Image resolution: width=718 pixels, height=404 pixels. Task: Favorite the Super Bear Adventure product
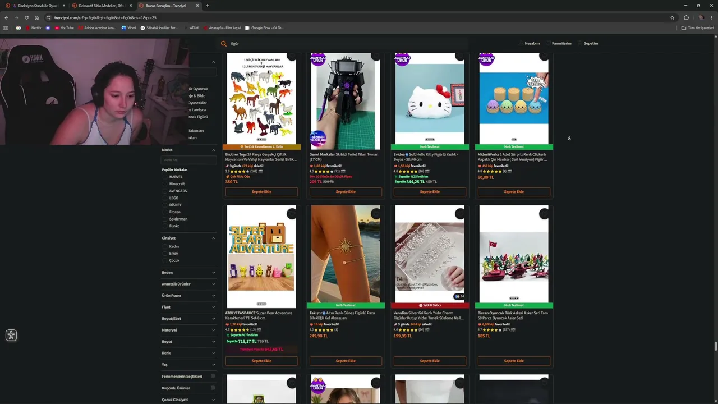pyautogui.click(x=292, y=214)
